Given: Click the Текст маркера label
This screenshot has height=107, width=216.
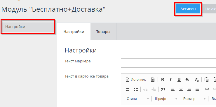Looking at the screenshot, I should [x=78, y=61].
